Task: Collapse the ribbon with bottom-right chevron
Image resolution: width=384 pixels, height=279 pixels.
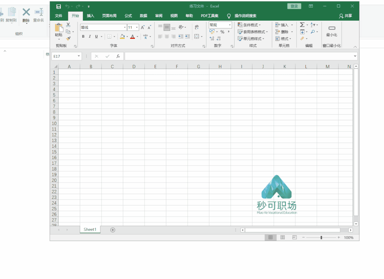Action: (355, 47)
